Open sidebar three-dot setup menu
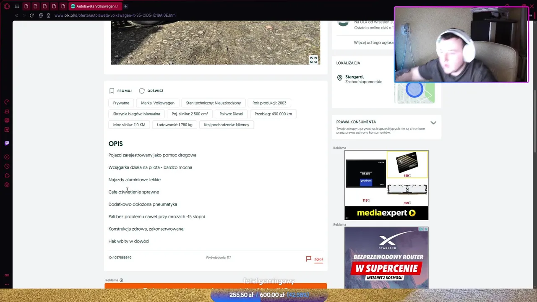537x302 pixels. 7,284
